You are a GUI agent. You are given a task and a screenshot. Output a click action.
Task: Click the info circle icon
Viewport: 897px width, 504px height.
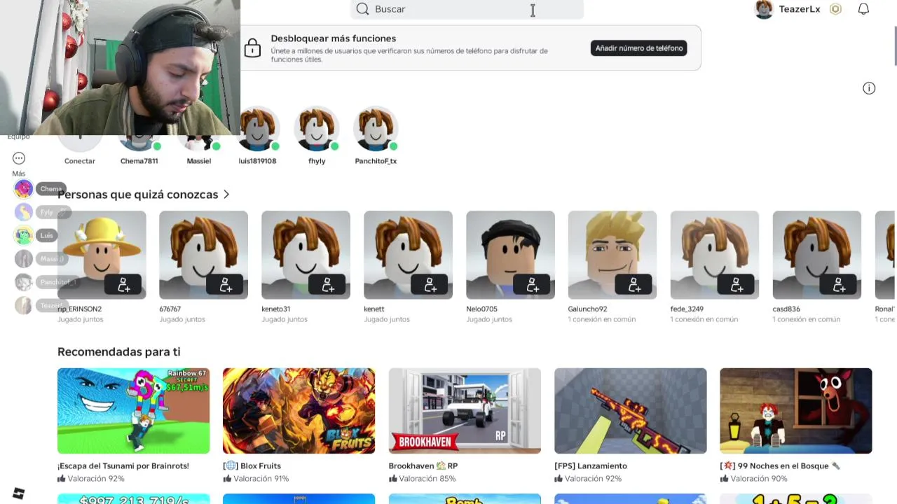(869, 88)
